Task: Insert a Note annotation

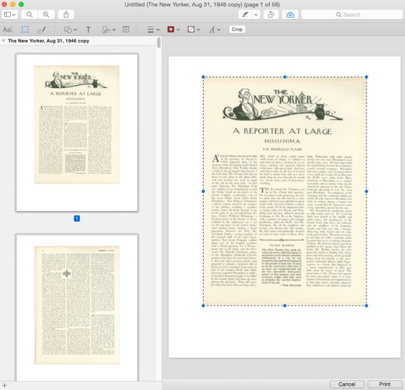Action: pyautogui.click(x=126, y=30)
